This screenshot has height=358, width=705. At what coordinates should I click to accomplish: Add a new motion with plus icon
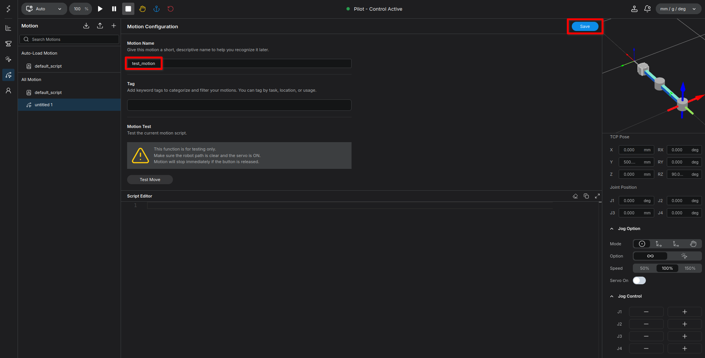coord(114,26)
